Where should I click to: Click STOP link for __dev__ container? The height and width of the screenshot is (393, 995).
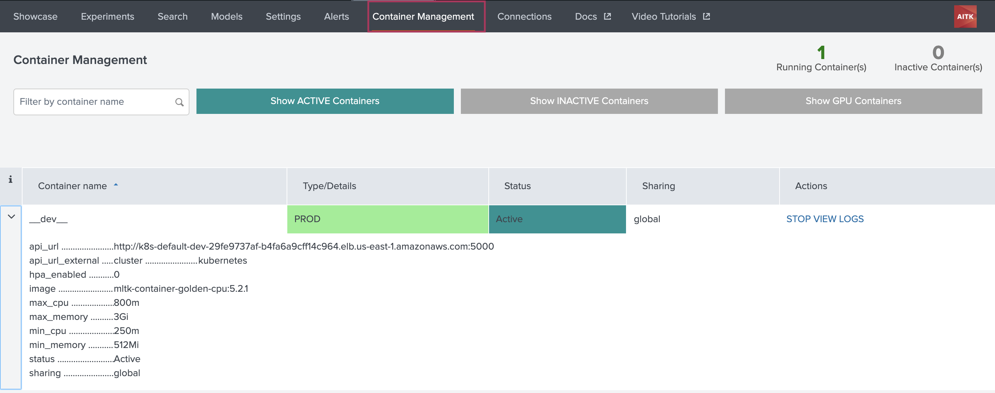tap(799, 219)
